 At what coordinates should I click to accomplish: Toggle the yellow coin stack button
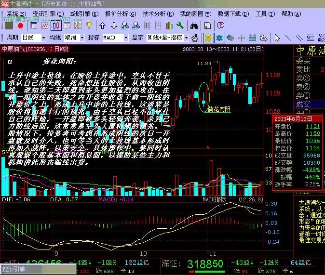coord(208,38)
